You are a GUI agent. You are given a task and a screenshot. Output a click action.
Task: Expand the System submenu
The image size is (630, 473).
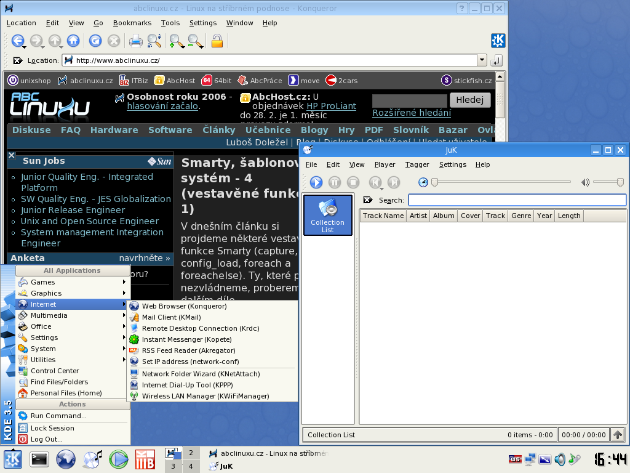(73, 349)
